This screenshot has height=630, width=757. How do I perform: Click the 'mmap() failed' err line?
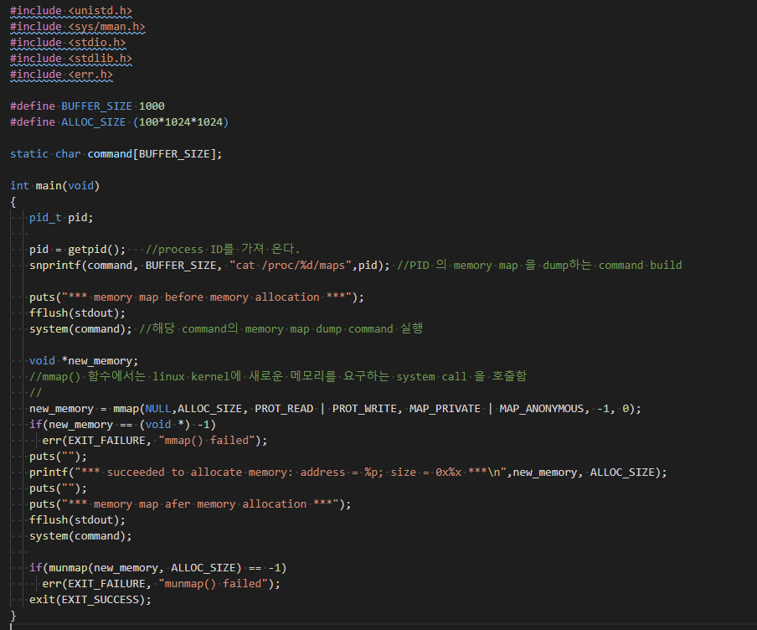pos(155,442)
